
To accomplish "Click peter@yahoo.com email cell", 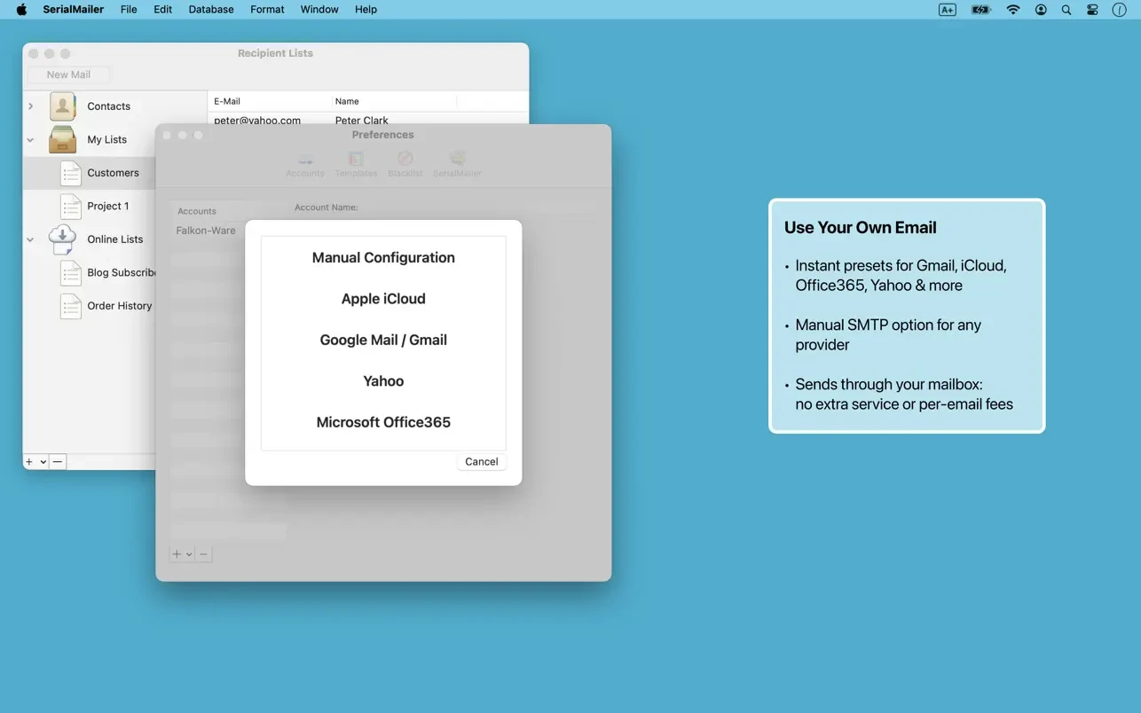I will point(257,120).
